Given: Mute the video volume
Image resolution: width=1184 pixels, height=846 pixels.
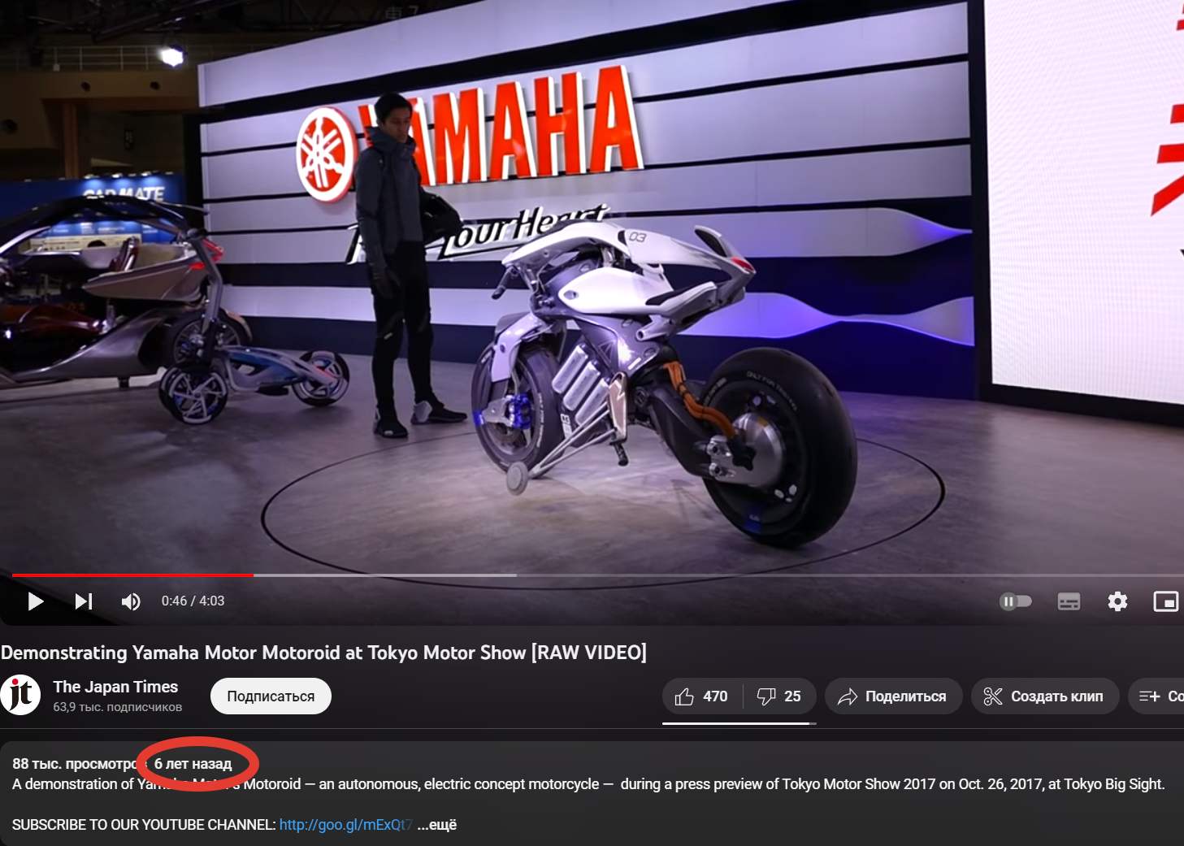Looking at the screenshot, I should 130,601.
